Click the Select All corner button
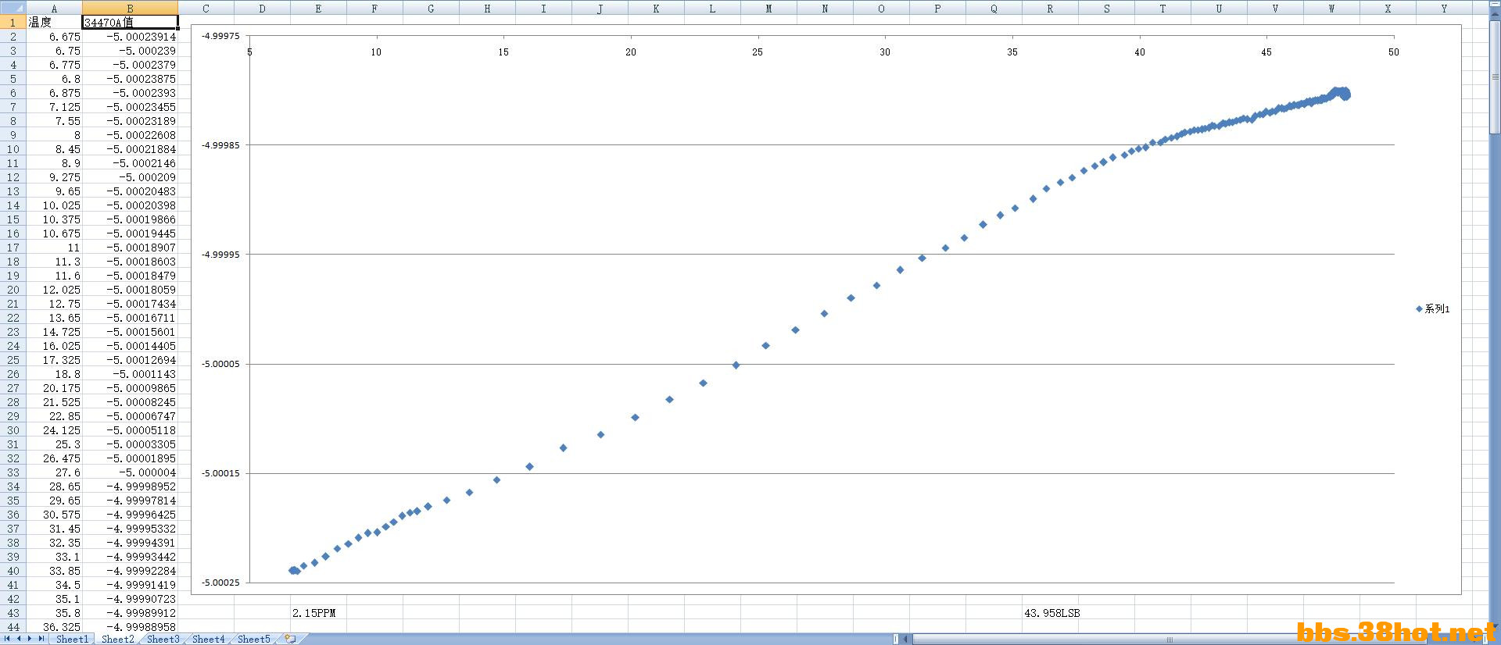This screenshot has height=645, width=1501. pos(13,8)
